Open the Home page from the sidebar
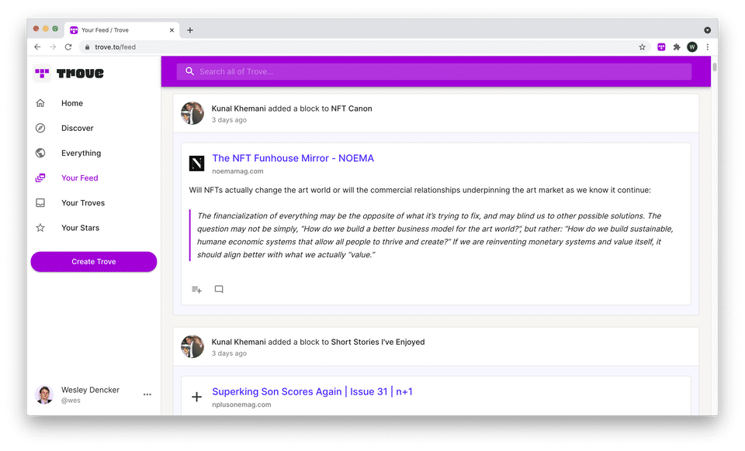This screenshot has width=745, height=451. click(x=71, y=103)
